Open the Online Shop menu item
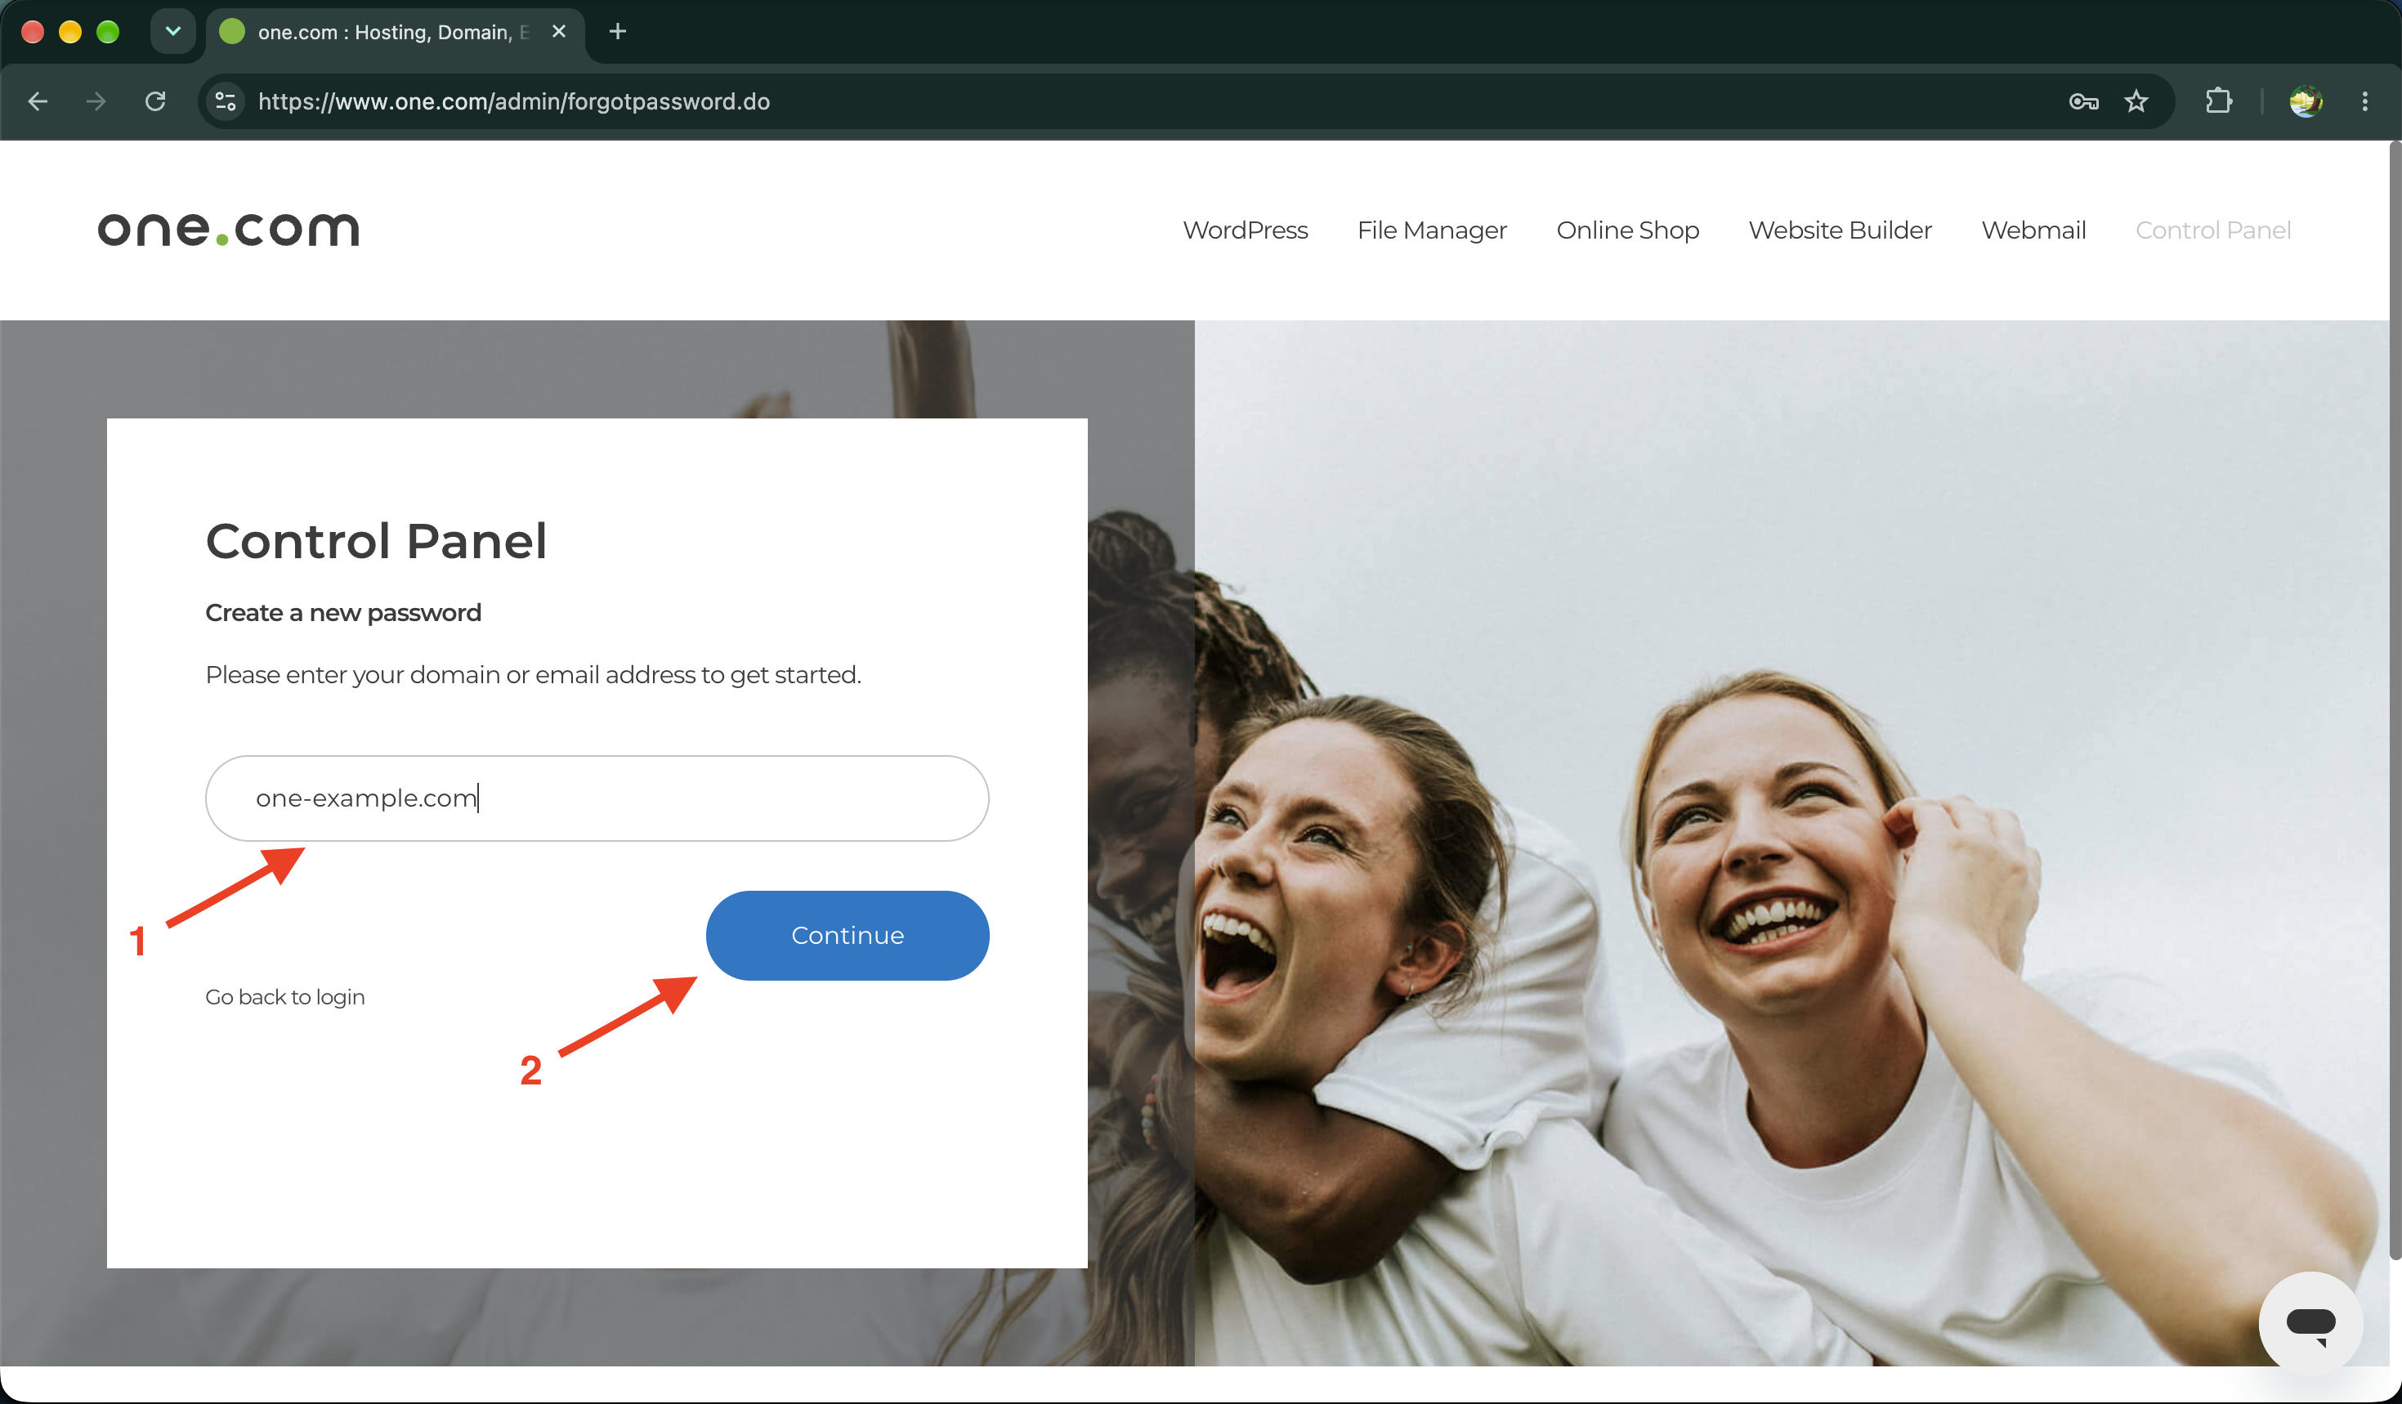The width and height of the screenshot is (2402, 1404). pos(1627,230)
